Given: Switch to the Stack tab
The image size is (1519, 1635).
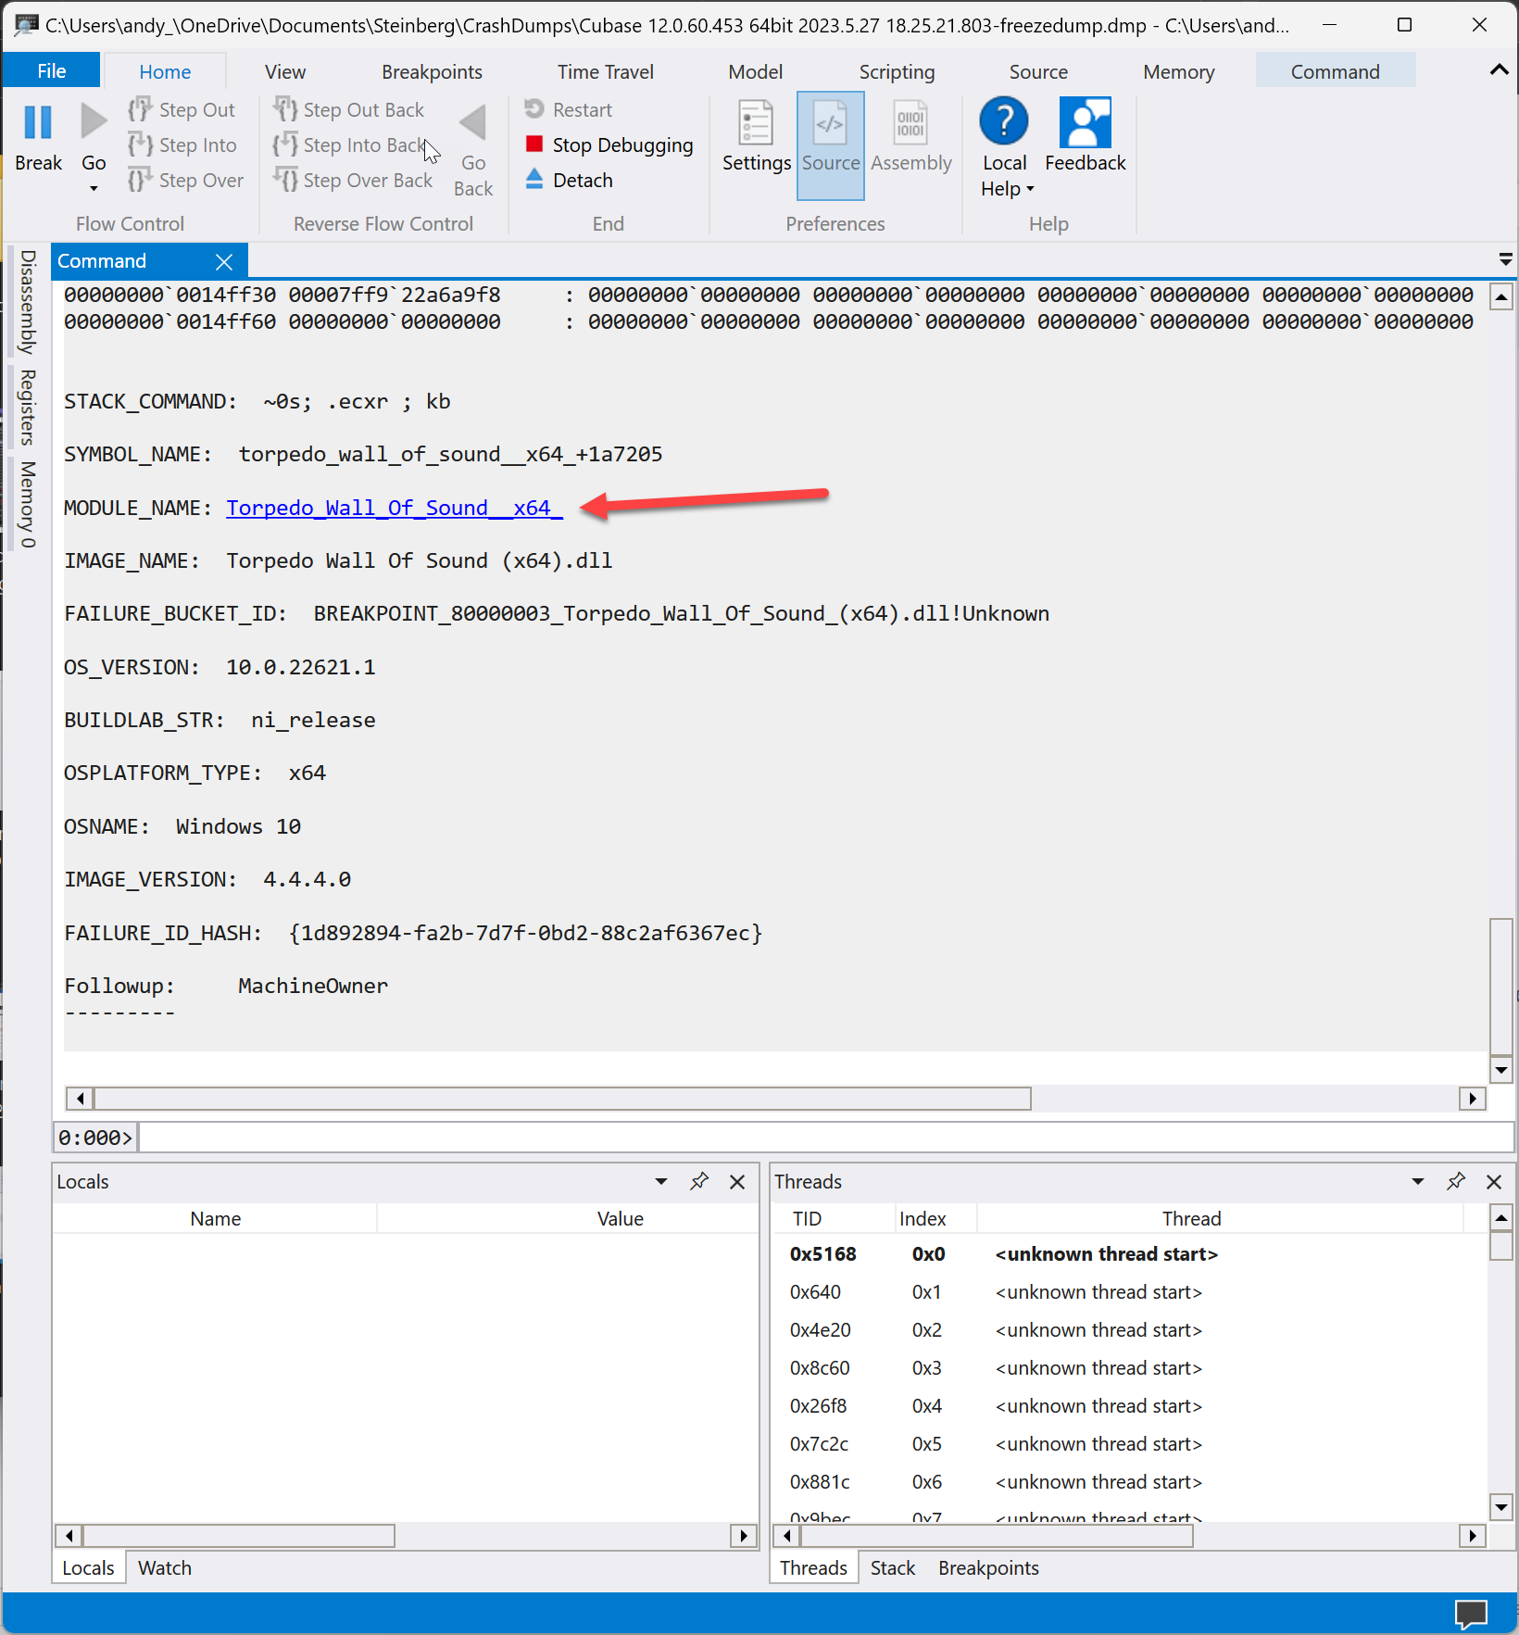Looking at the screenshot, I should click(x=892, y=1568).
